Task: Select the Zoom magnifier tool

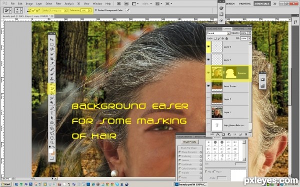Action: [x=51, y=142]
